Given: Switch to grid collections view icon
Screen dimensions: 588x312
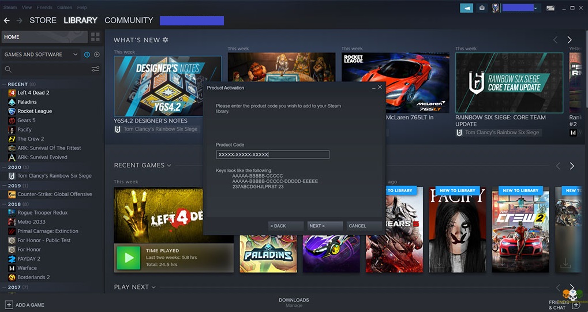Looking at the screenshot, I should pos(95,37).
